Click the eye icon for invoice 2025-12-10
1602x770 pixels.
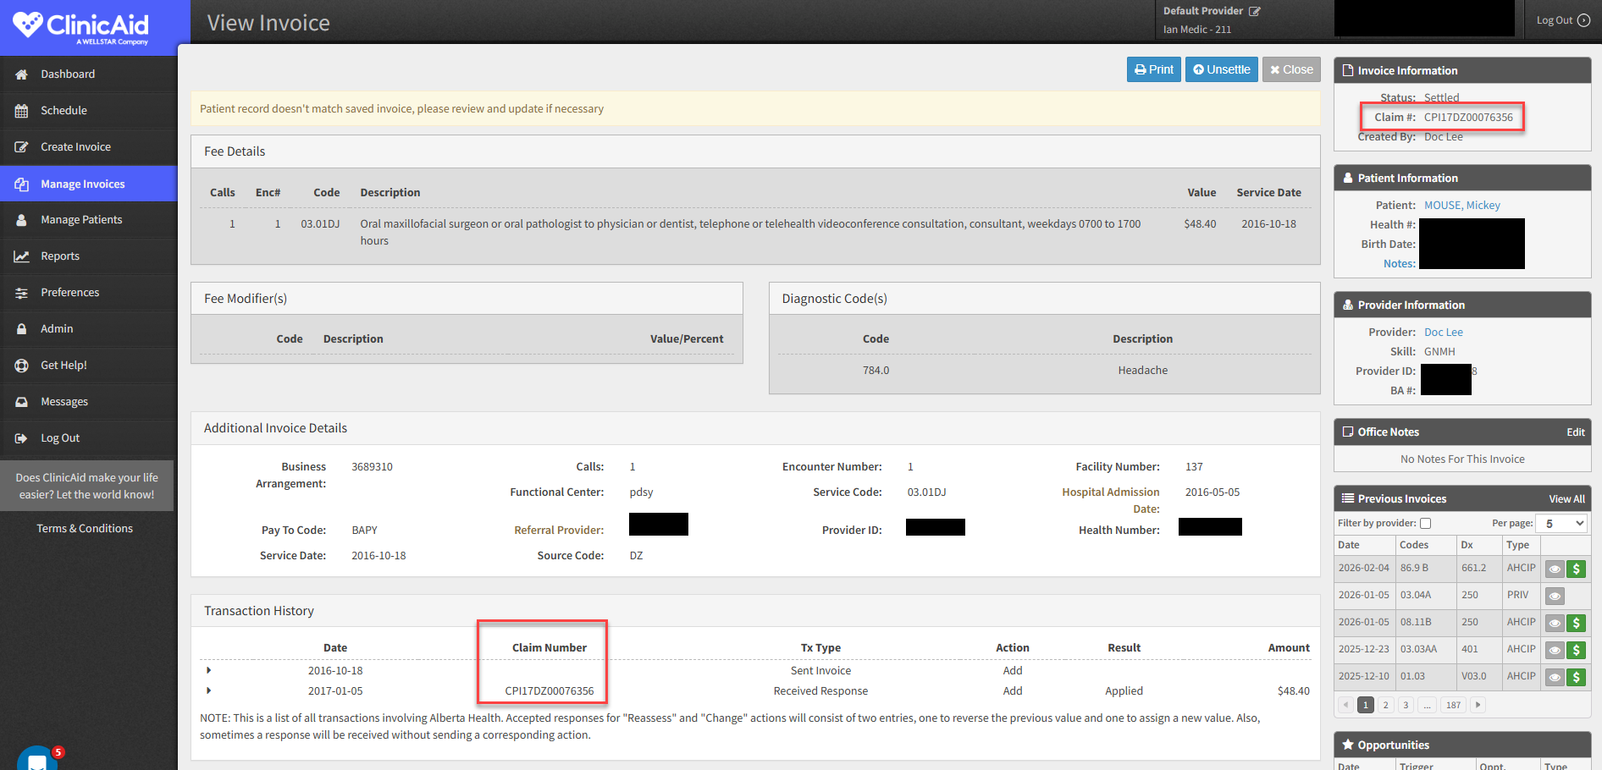(x=1555, y=677)
